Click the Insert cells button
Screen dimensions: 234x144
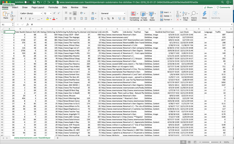[165, 12]
